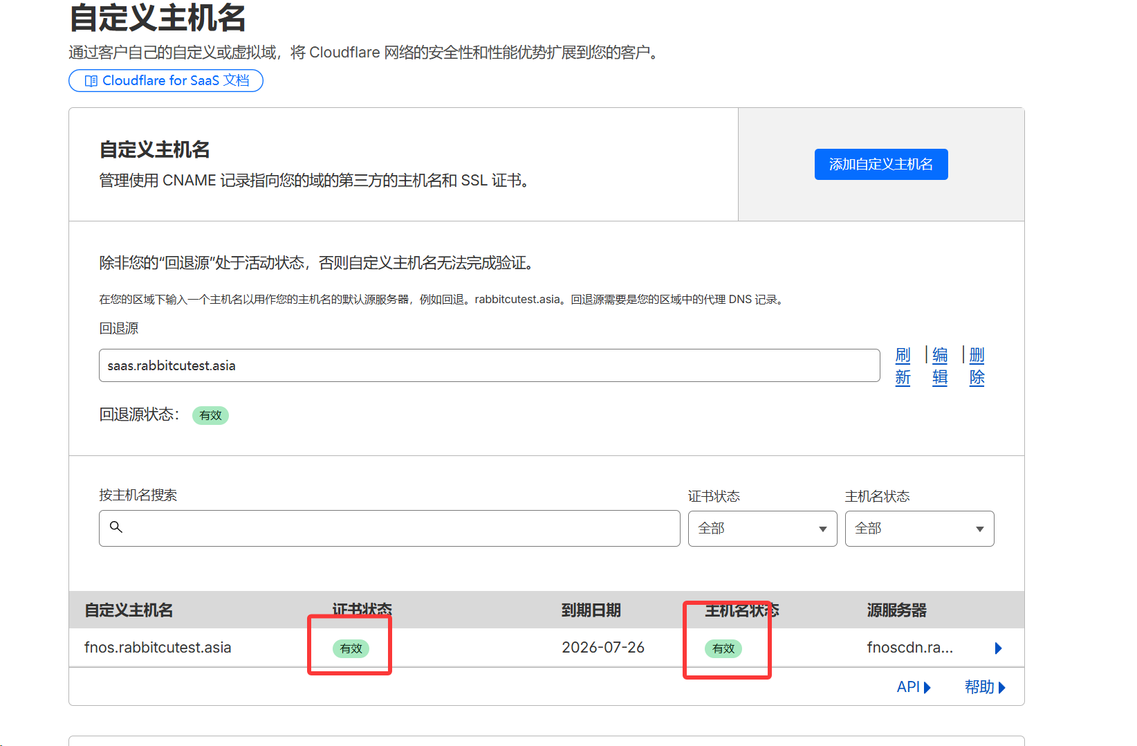Open the 主机名状态 filter dropdown

tap(919, 529)
